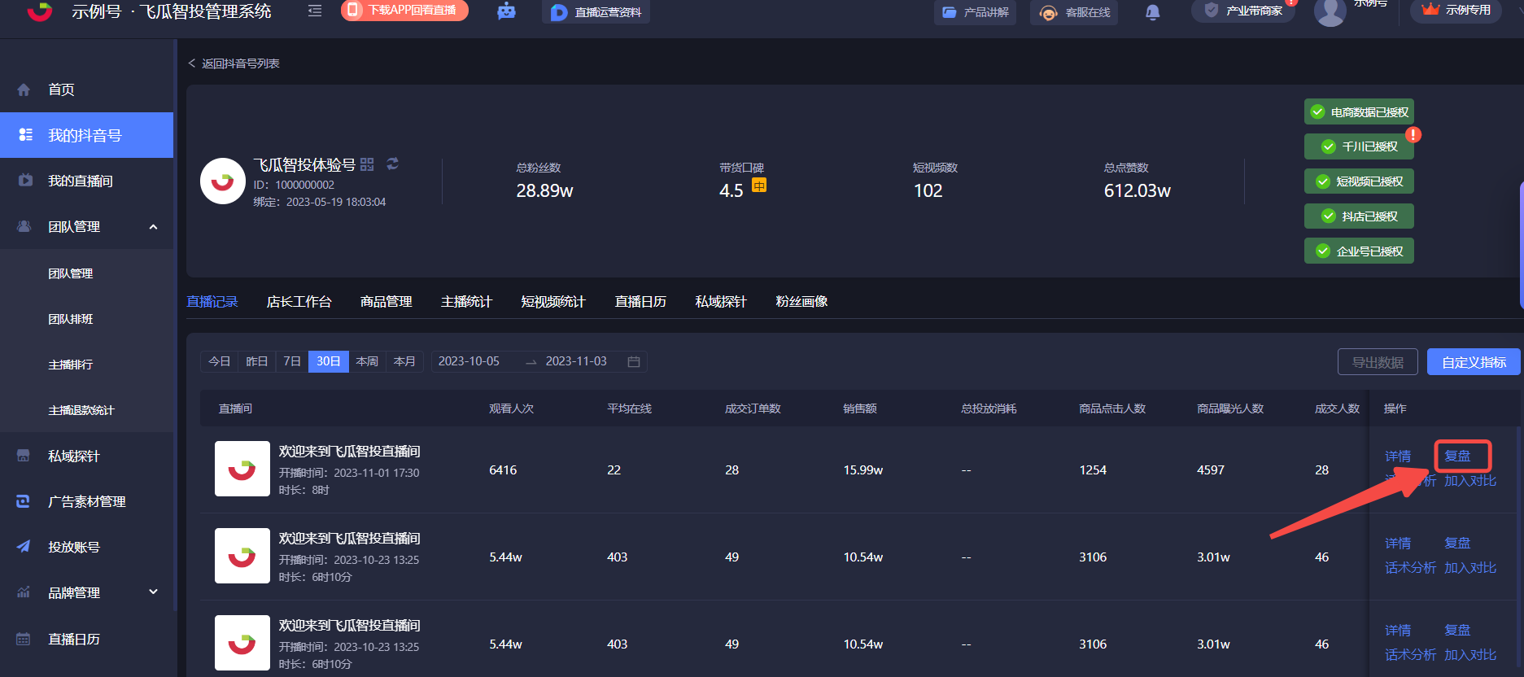1524x677 pixels.
Task: Open 团队排班 in sidebar
Action: point(71,319)
